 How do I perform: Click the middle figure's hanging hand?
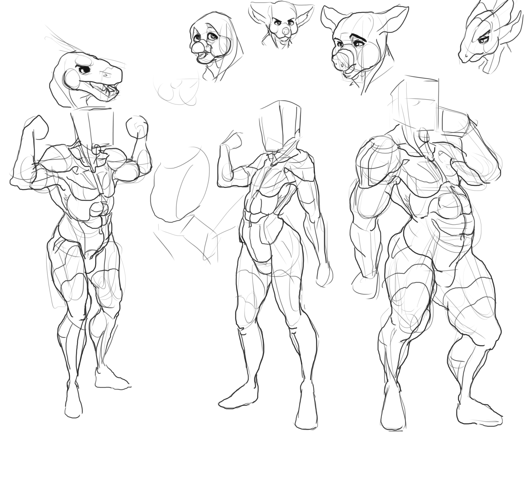(325, 275)
